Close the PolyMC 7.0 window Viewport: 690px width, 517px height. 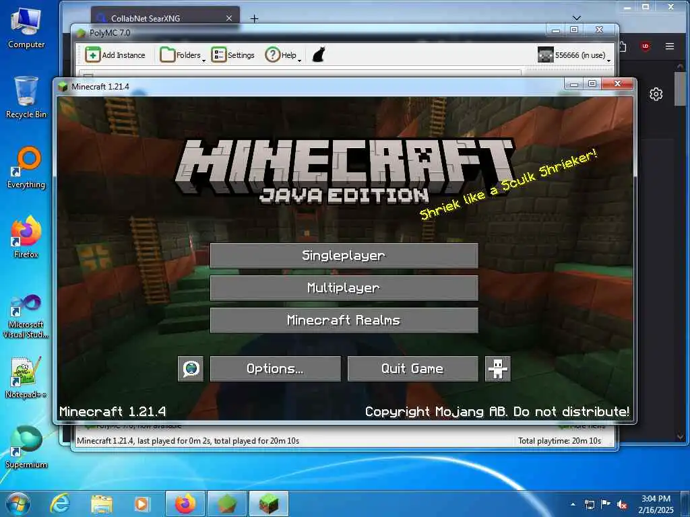pyautogui.click(x=599, y=30)
